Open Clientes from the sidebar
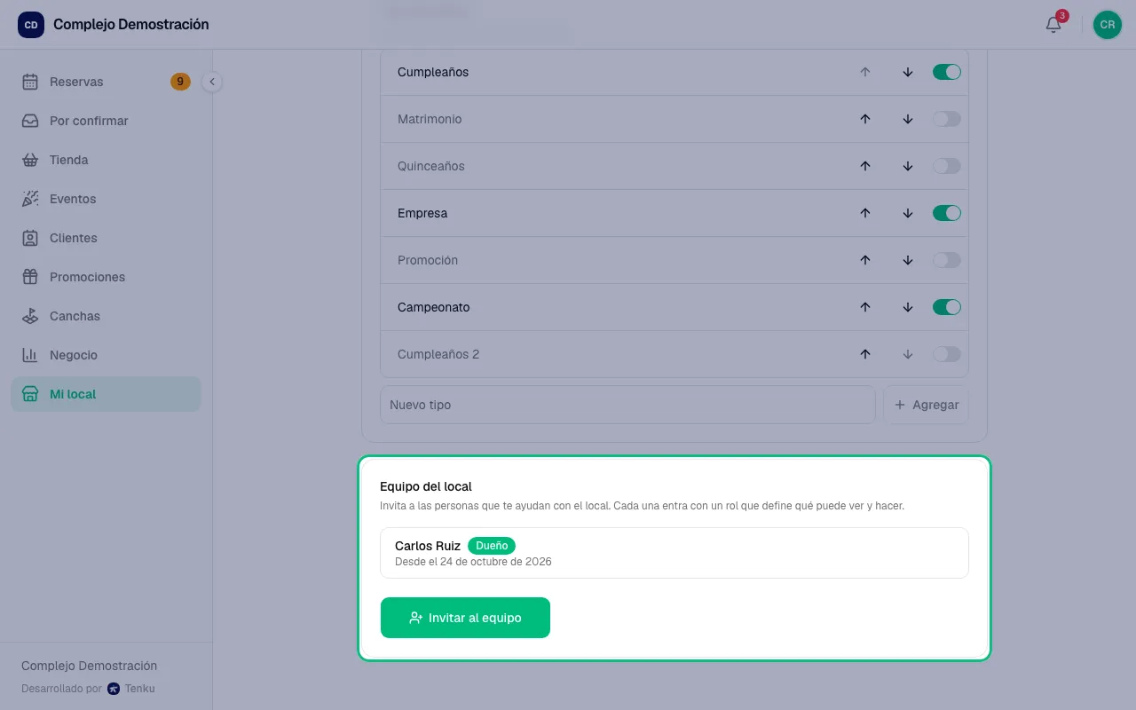Screen dimensions: 1136x710 (x=106, y=238)
